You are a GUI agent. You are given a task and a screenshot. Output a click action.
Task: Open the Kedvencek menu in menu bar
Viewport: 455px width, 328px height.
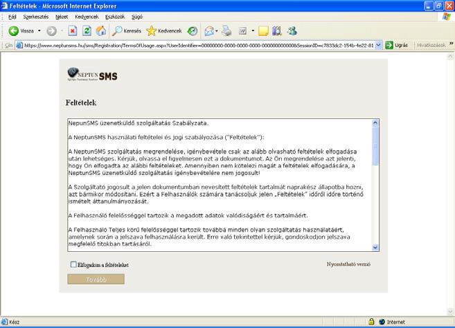pos(87,17)
